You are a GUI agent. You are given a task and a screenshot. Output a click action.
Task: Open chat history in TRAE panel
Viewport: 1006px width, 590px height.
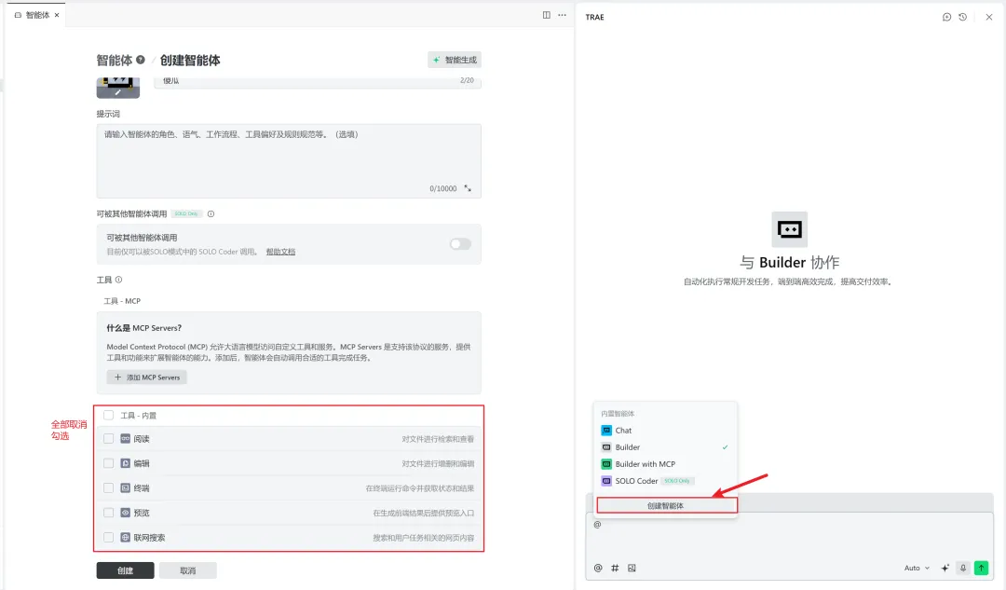tap(963, 18)
